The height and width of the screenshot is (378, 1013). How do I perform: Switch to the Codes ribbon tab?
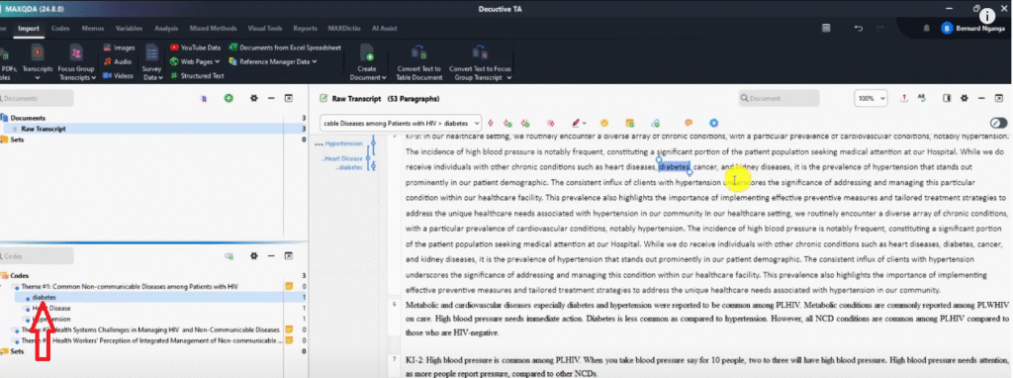point(60,29)
